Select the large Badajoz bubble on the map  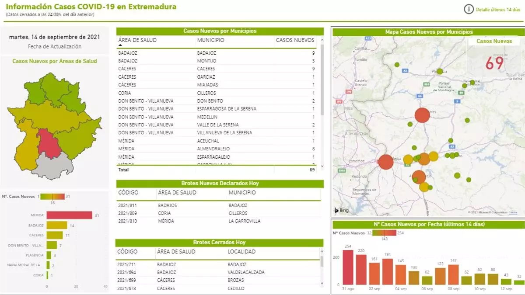385,162
